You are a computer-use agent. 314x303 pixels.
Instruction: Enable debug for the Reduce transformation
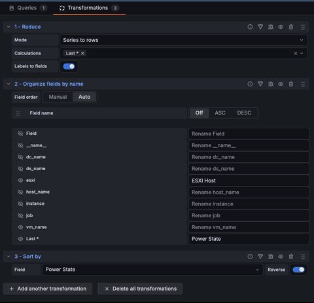271,27
